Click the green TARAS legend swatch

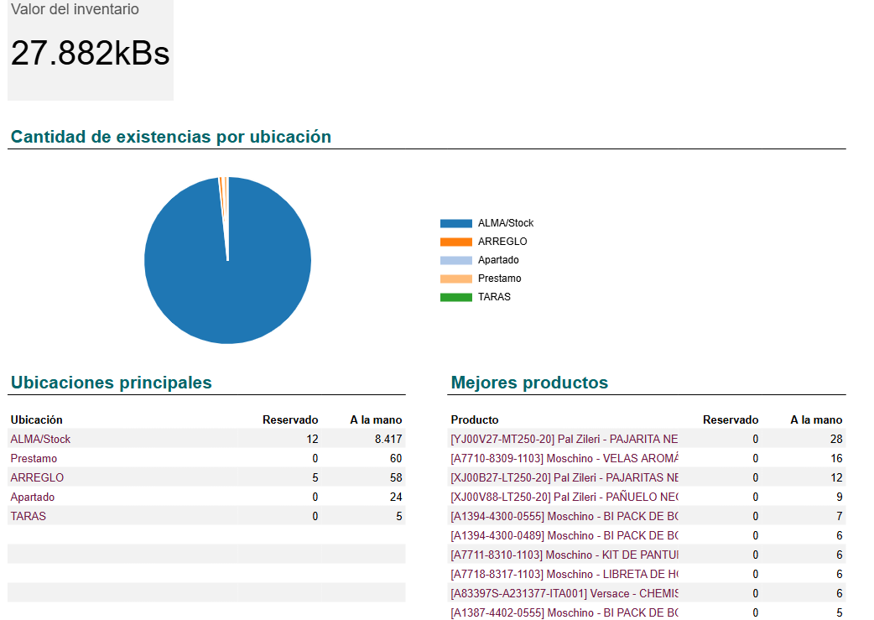456,297
